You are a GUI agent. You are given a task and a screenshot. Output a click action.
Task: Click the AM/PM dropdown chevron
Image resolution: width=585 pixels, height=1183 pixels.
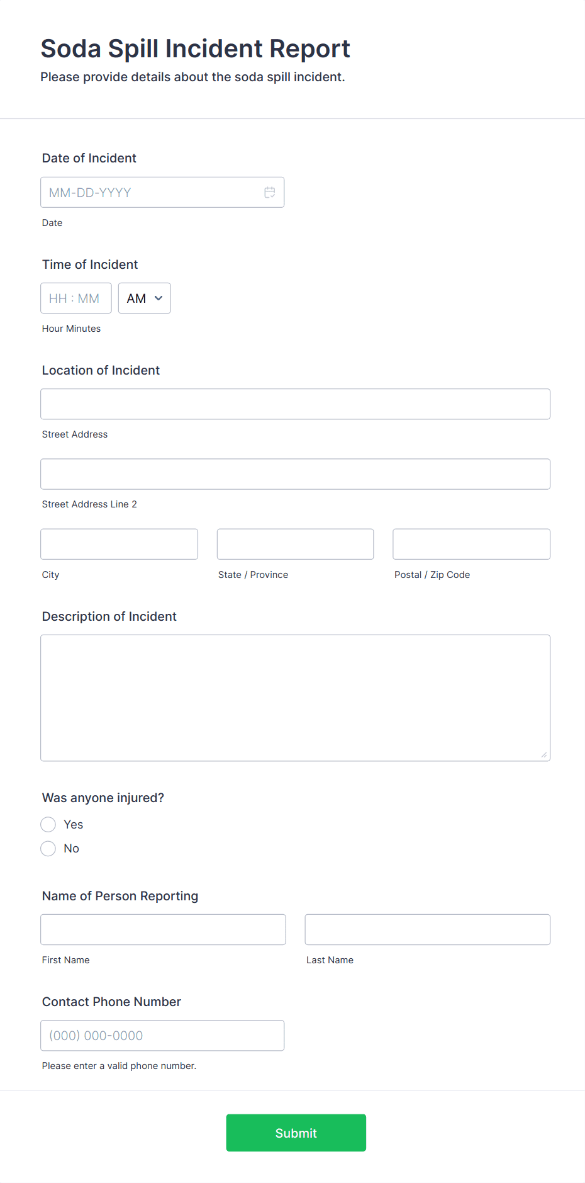(160, 298)
